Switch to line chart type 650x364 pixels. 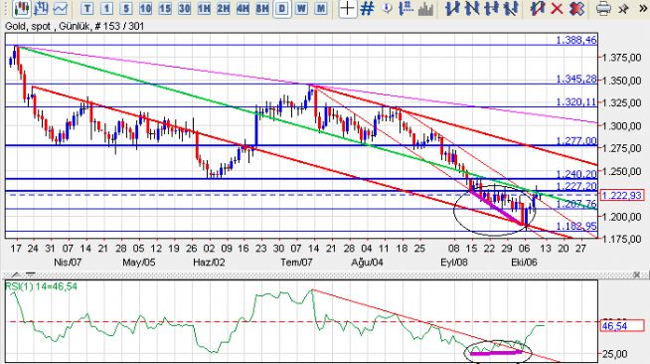click(61, 8)
